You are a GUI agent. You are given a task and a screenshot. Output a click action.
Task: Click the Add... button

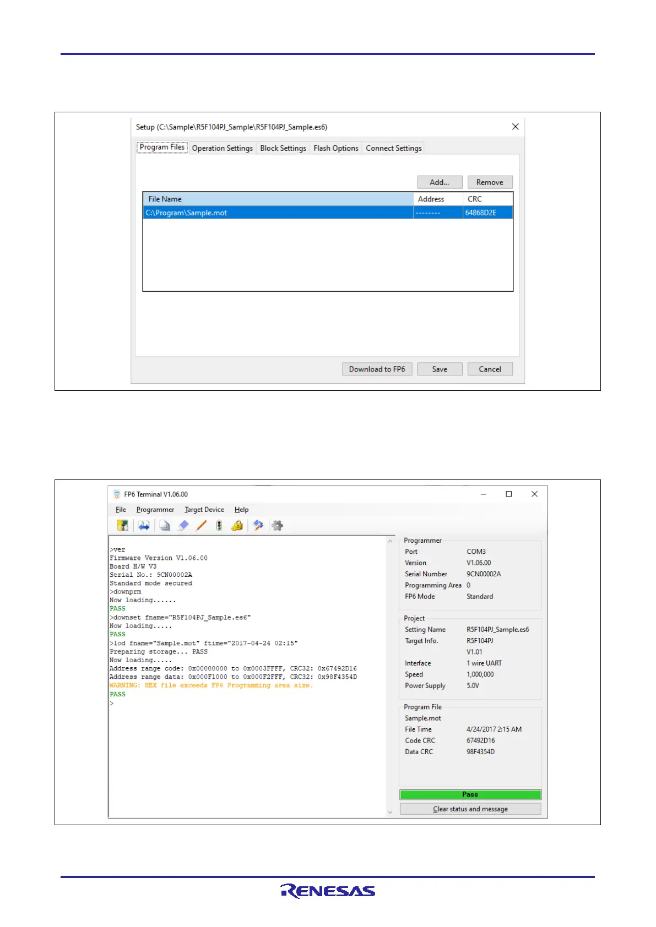(440, 182)
